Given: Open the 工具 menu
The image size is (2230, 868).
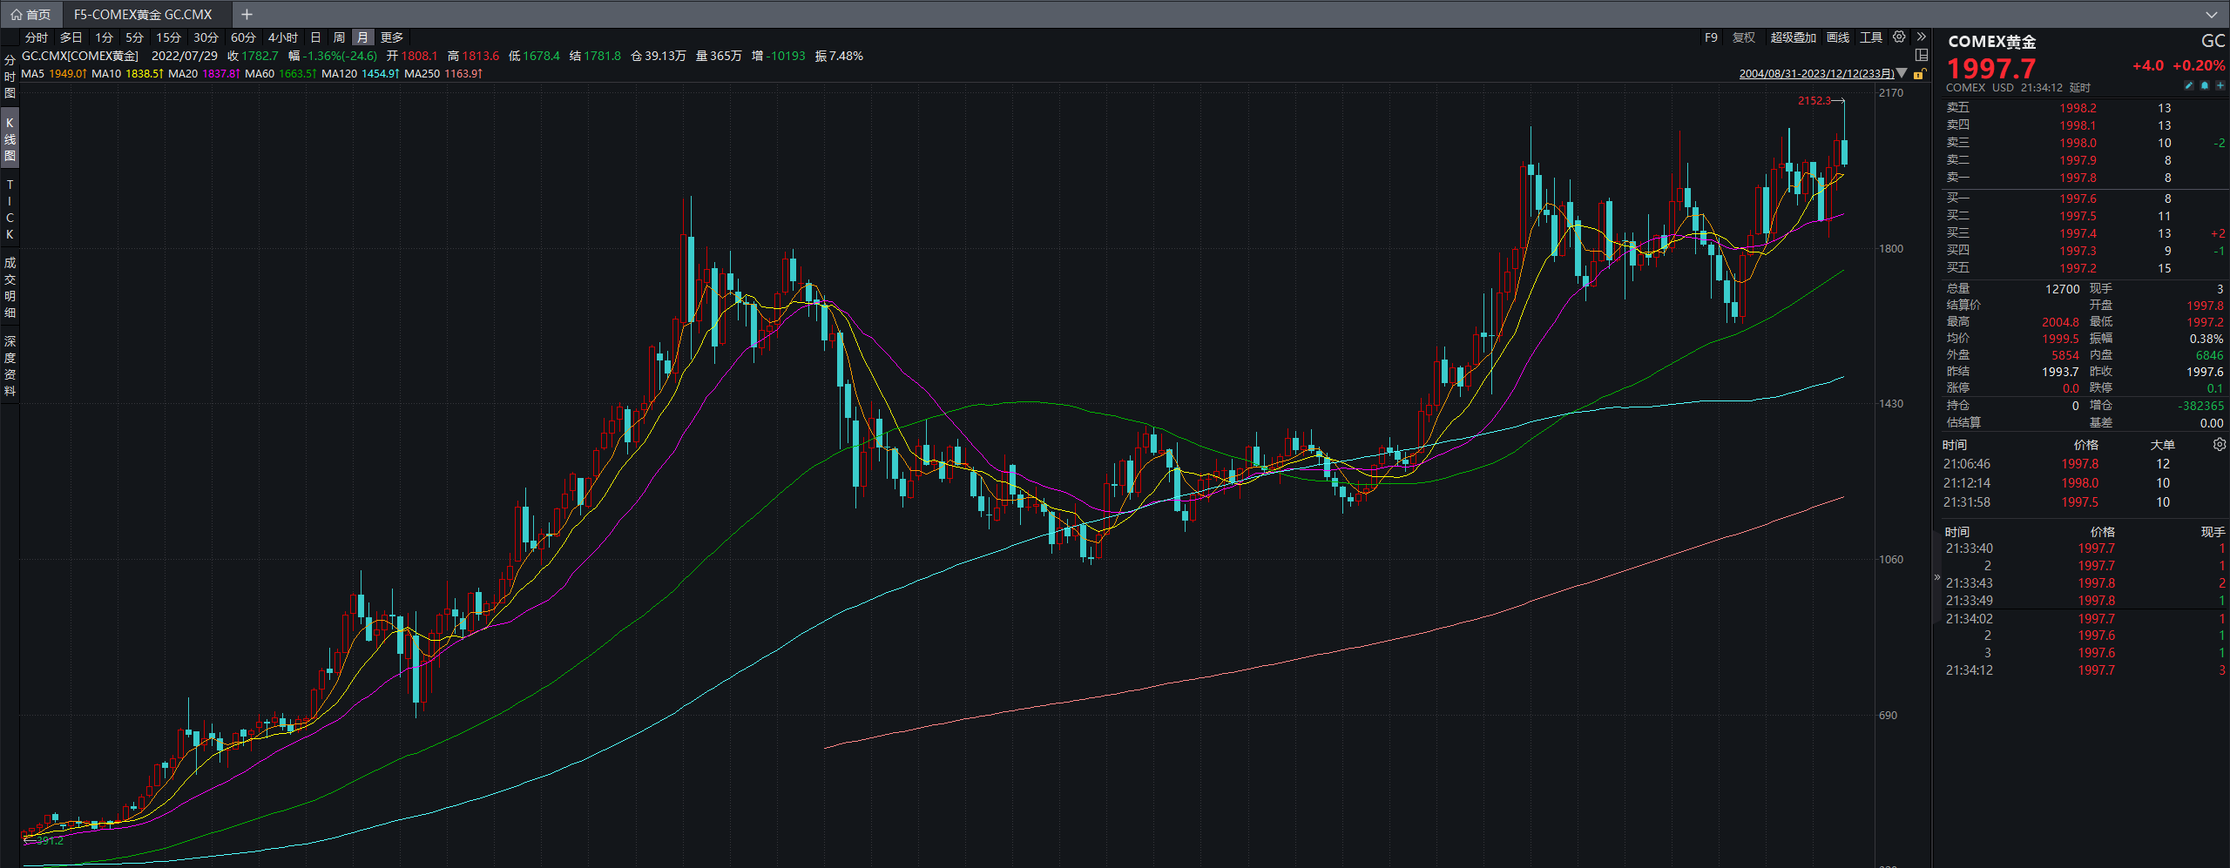Looking at the screenshot, I should point(1870,37).
